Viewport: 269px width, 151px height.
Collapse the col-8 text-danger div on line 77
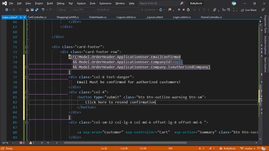(26, 77)
